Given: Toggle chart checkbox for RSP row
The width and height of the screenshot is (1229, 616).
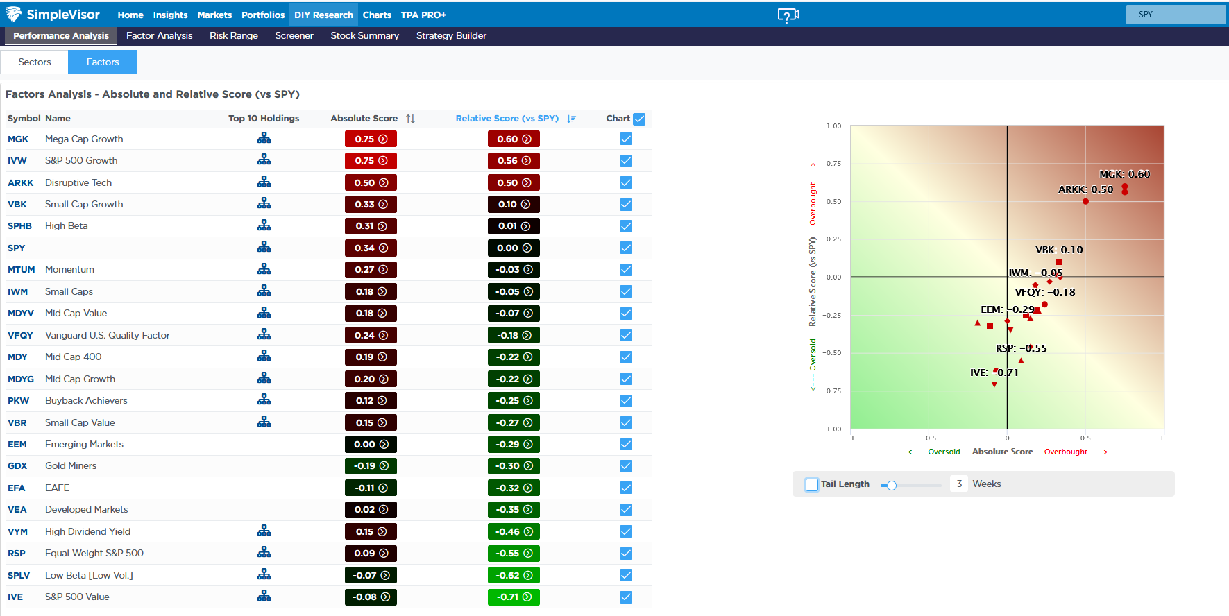Looking at the screenshot, I should click(x=626, y=553).
